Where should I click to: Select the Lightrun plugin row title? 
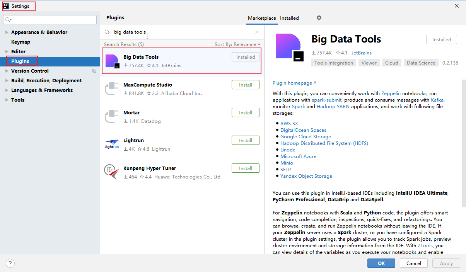(x=133, y=141)
